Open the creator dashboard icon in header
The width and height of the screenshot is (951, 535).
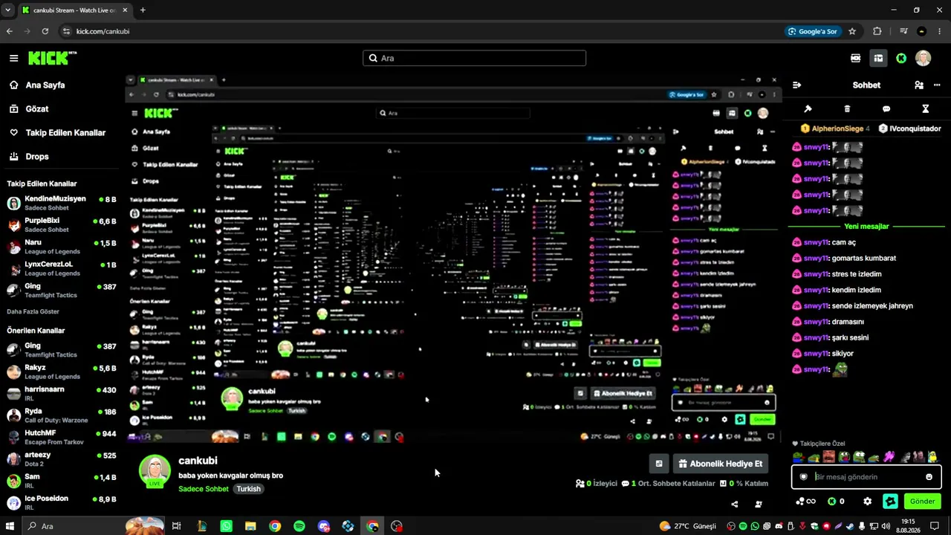[x=878, y=58]
